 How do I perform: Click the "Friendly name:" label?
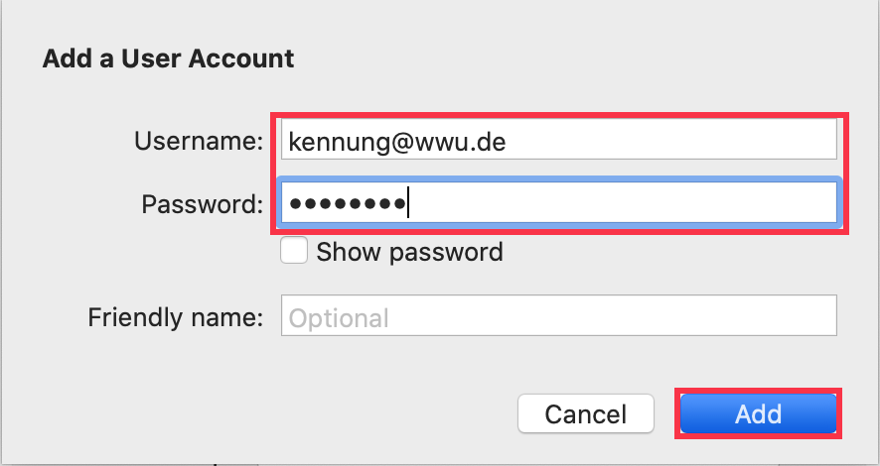(x=175, y=318)
